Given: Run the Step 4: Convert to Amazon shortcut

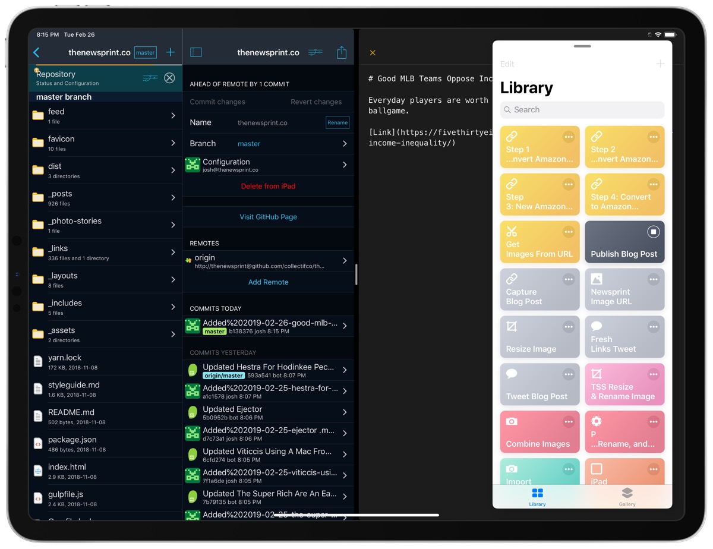Looking at the screenshot, I should (x=624, y=194).
